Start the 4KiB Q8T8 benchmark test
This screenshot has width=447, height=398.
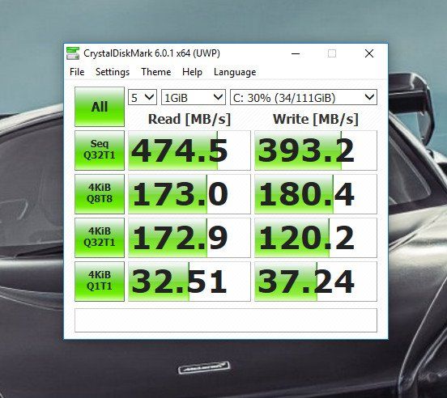tap(100, 194)
